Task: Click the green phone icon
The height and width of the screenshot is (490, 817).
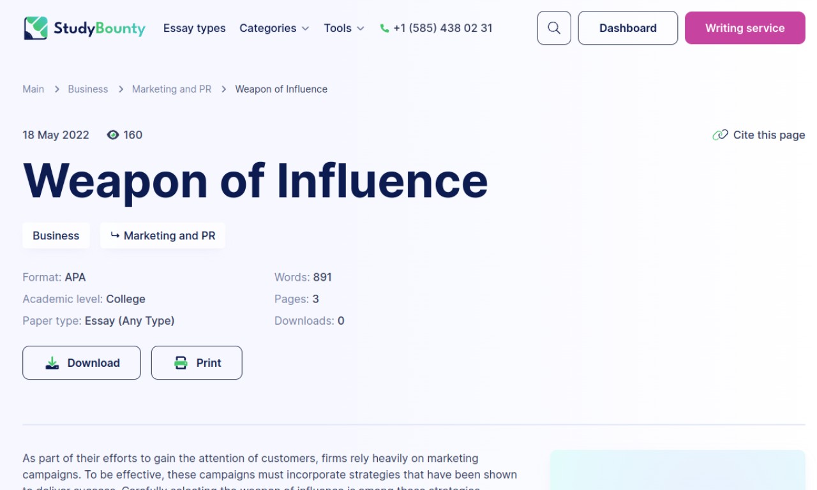Action: pyautogui.click(x=384, y=28)
